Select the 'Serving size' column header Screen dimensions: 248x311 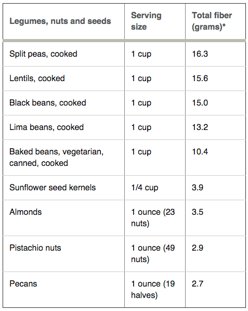tap(146, 21)
